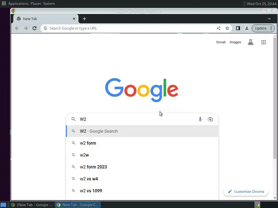Pick the 'w2 form 2023' suggestion
The image size is (278, 208).
tap(142, 167)
